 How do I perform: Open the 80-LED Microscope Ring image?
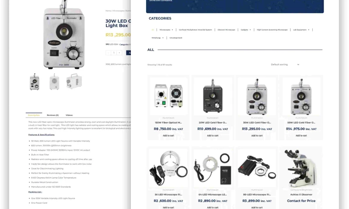pyautogui.click(x=257, y=168)
